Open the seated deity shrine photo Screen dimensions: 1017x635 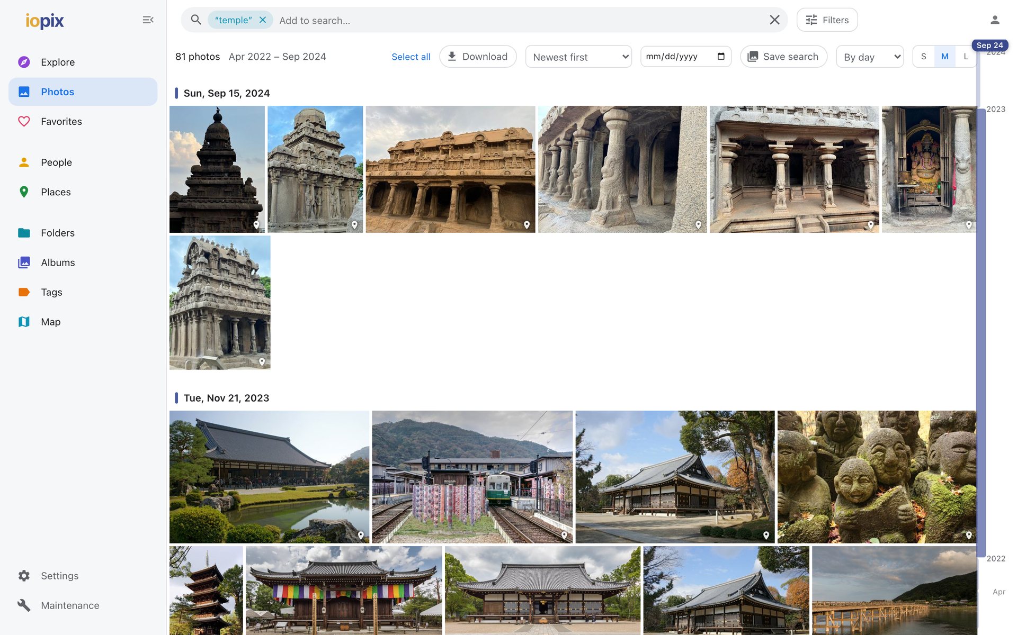pos(929,169)
